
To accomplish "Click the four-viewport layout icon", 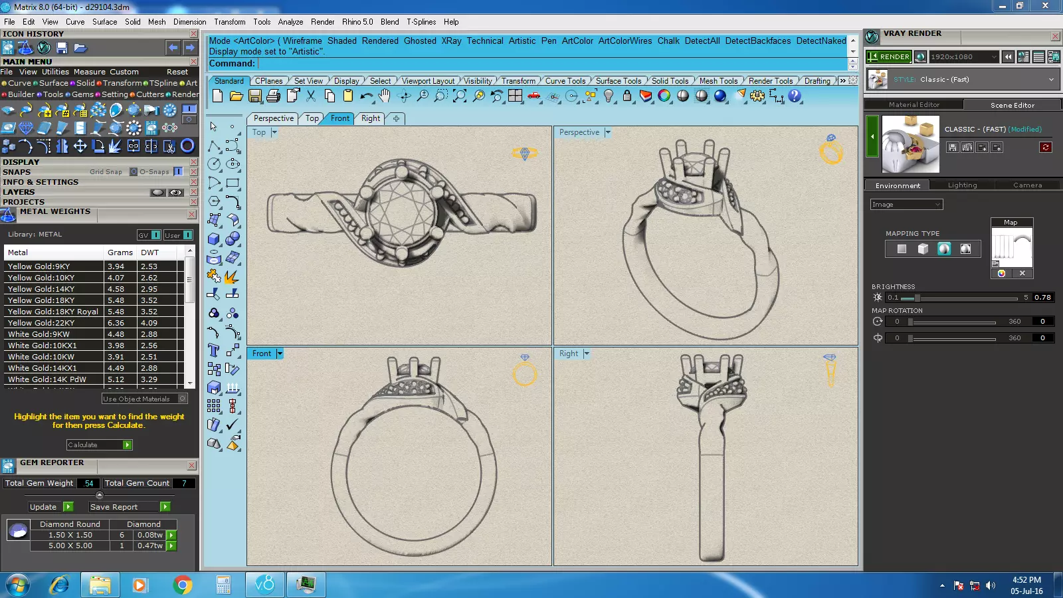I will coord(515,96).
